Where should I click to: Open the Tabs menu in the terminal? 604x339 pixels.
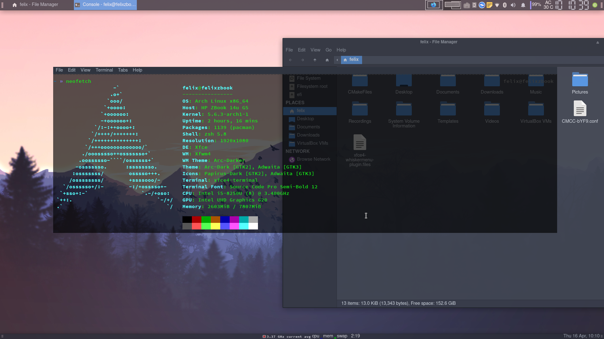123,70
